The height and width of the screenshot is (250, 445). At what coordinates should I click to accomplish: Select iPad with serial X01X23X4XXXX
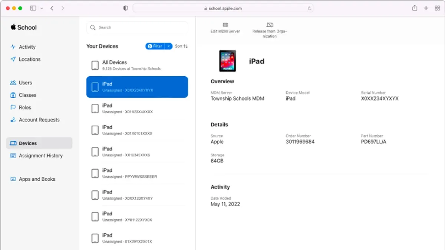137,109
